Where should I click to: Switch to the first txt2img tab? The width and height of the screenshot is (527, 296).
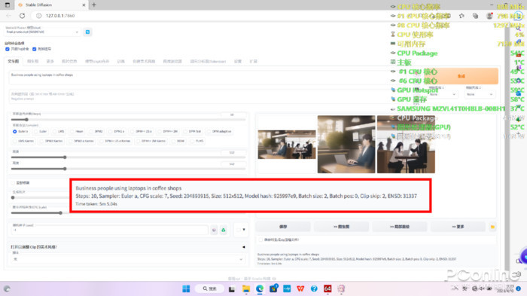click(x=14, y=62)
